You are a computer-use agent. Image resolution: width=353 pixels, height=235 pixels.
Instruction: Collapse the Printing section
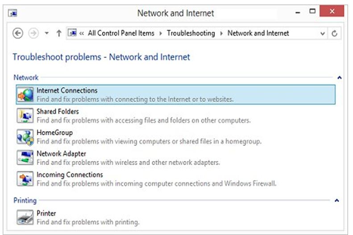coord(337,201)
